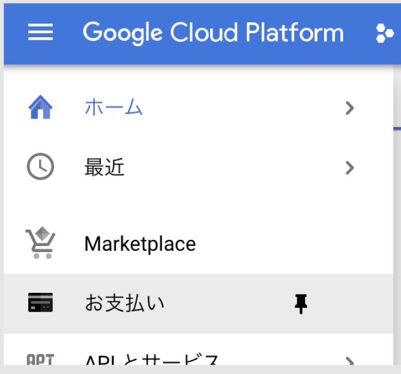Image resolution: width=401 pixels, height=374 pixels.
Task: Open the hamburger navigation menu
Action: [x=40, y=33]
